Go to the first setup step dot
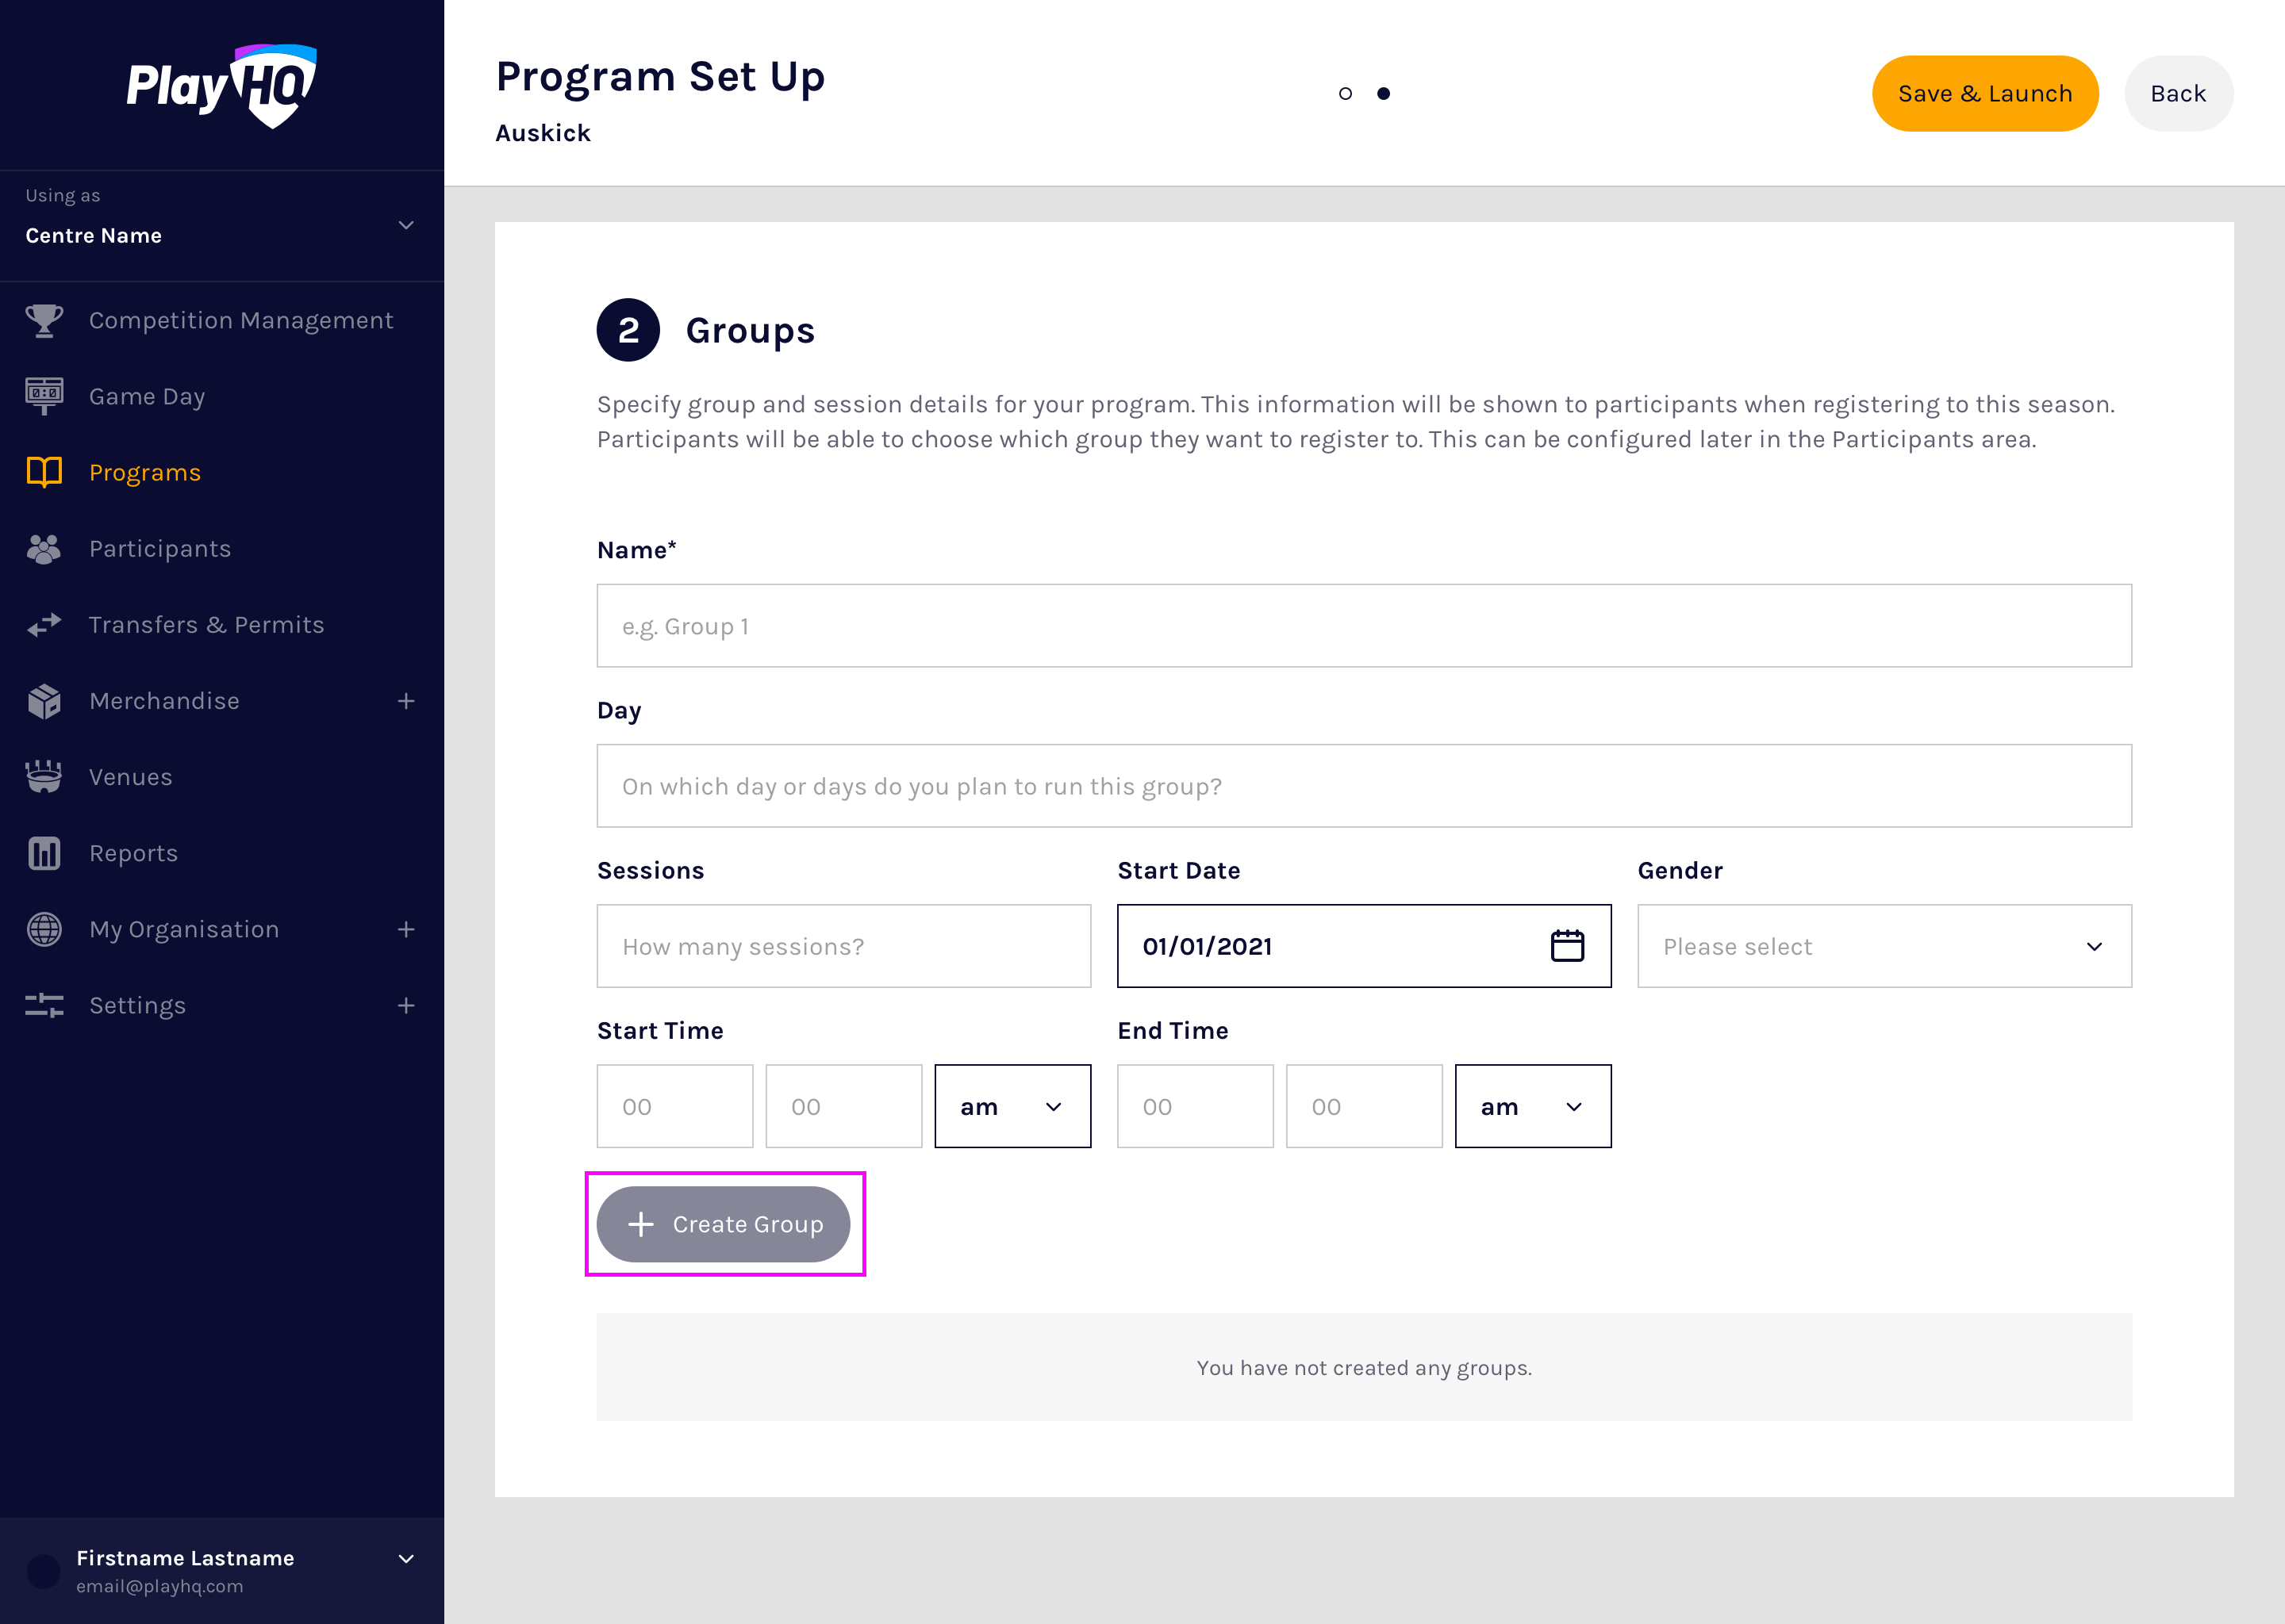 click(1346, 94)
